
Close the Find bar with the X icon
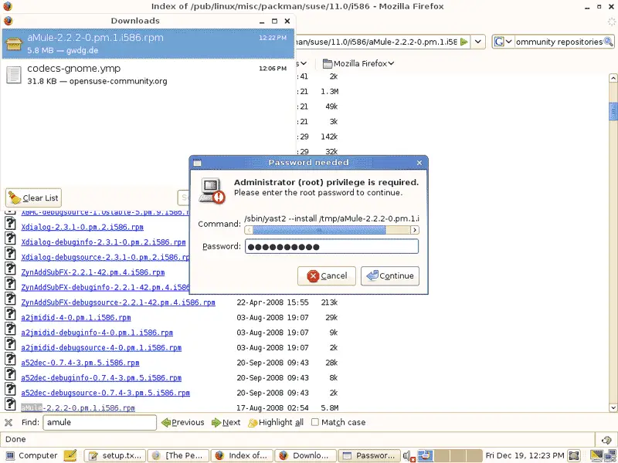[8, 422]
